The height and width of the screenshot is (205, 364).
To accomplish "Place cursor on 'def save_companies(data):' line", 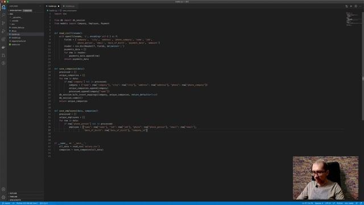I will click(69, 69).
